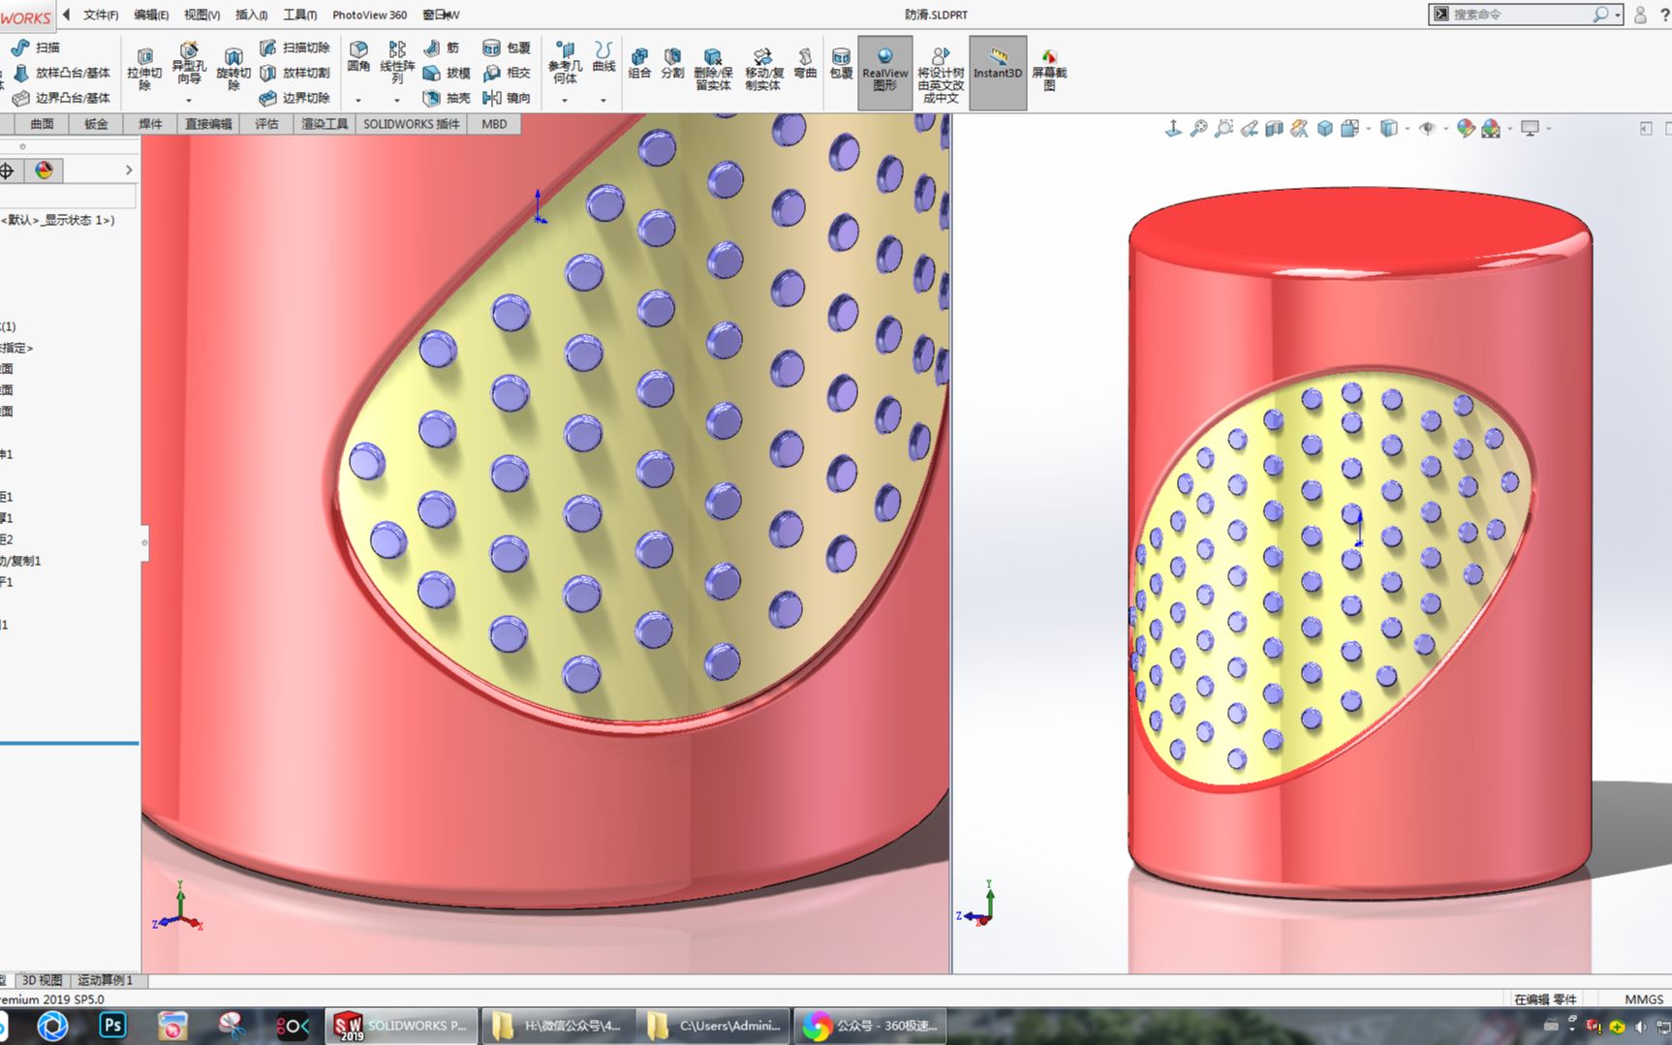Select the 组合 combine tool
Image resolution: width=1672 pixels, height=1045 pixels.
[x=639, y=63]
